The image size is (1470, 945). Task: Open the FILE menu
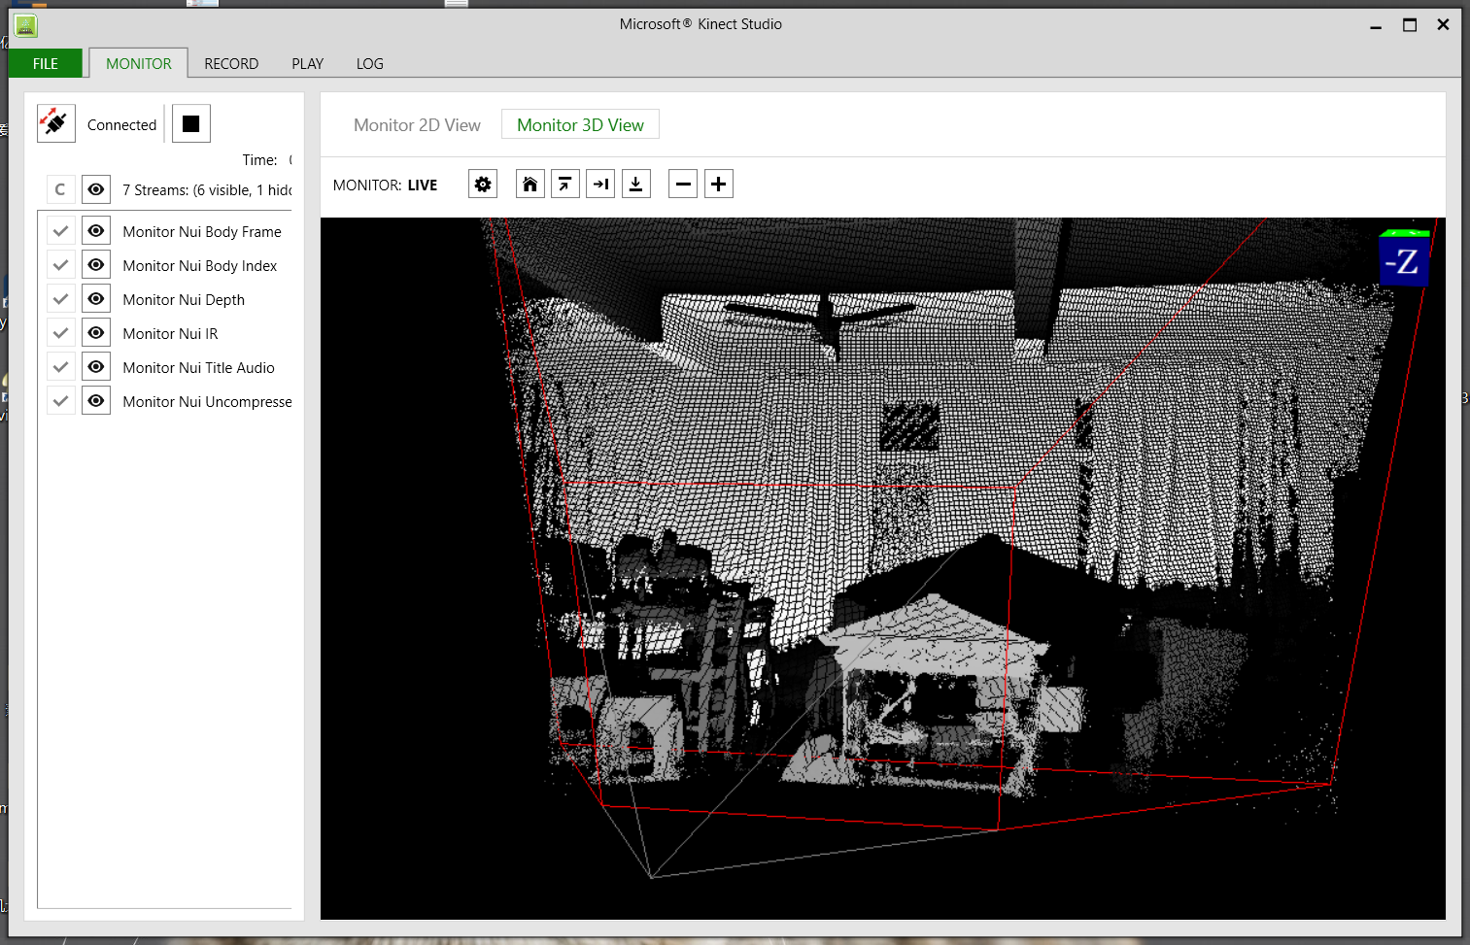(x=45, y=62)
